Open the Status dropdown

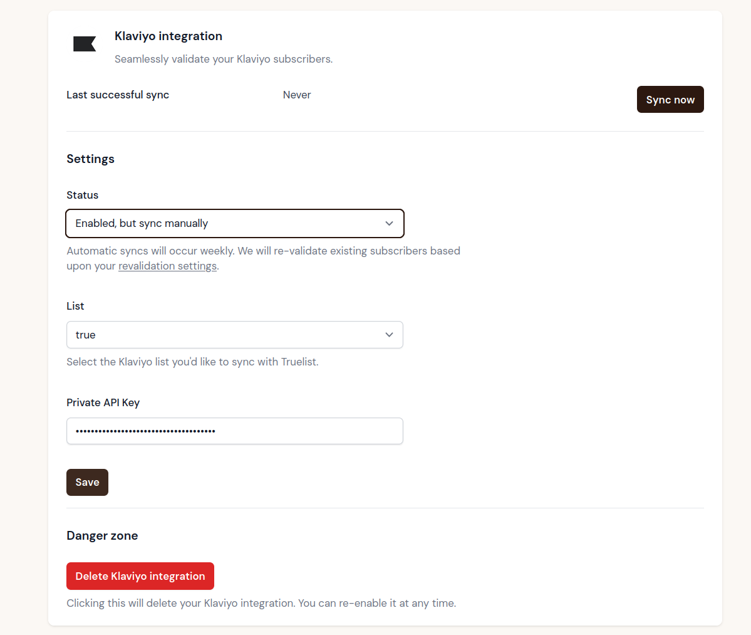(235, 223)
